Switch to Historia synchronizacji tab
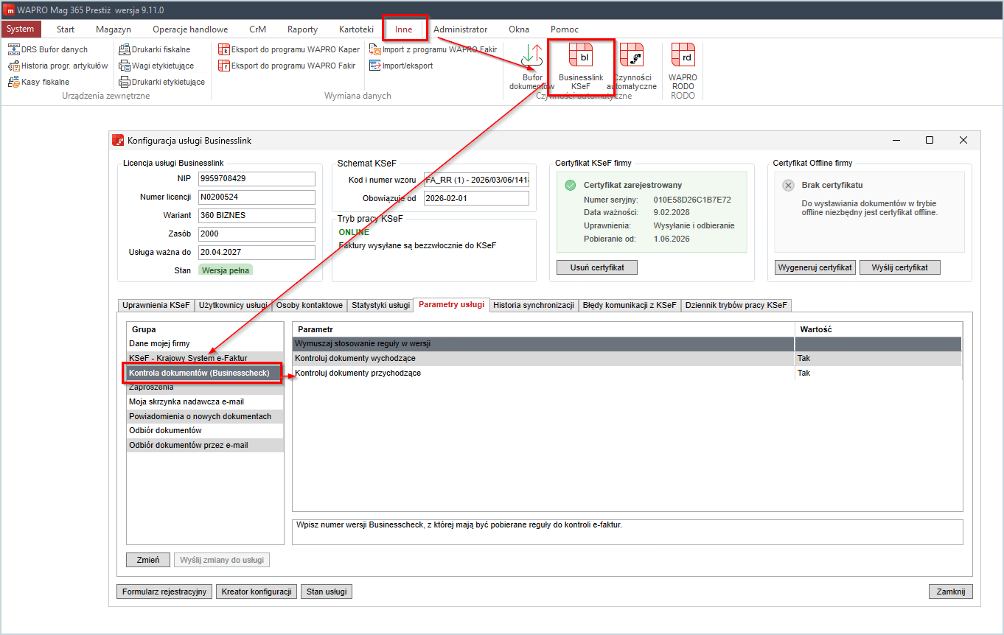Image resolution: width=1004 pixels, height=635 pixels. point(534,305)
